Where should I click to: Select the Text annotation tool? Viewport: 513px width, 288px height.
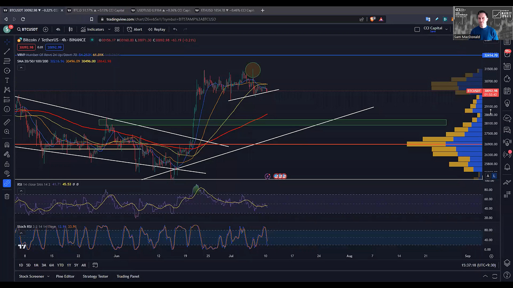pos(7,79)
